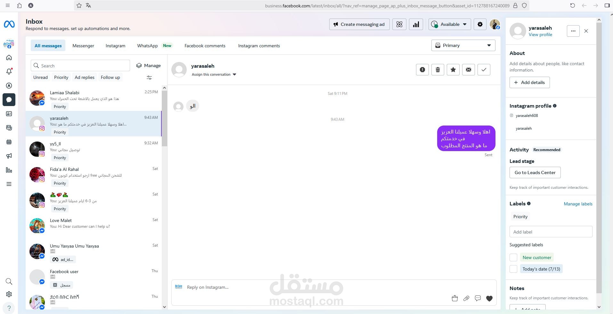Click in the Search conversations field
This screenshot has height=314, width=613.
click(80, 65)
